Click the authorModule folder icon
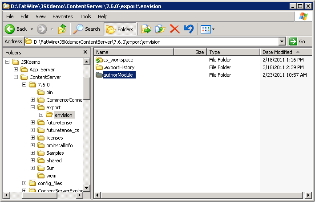 (x=99, y=75)
